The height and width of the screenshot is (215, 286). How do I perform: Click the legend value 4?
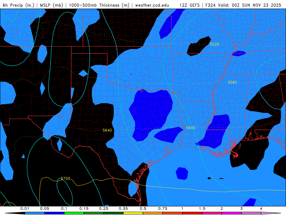coord(261,209)
